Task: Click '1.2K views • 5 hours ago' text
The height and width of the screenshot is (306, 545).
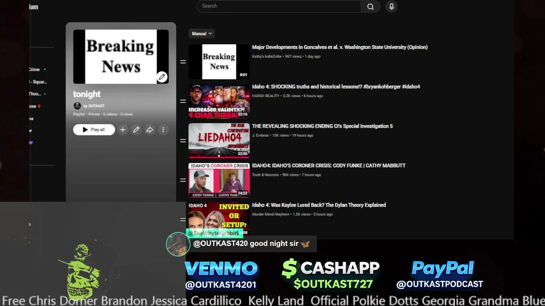Action: 313,214
